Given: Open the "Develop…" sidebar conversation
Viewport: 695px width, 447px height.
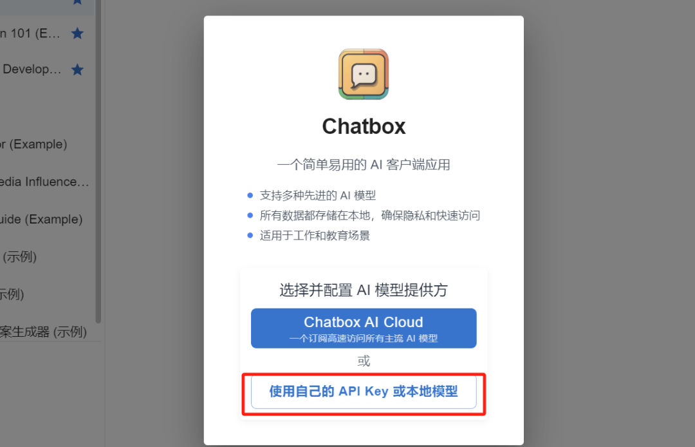Looking at the screenshot, I should (31, 69).
